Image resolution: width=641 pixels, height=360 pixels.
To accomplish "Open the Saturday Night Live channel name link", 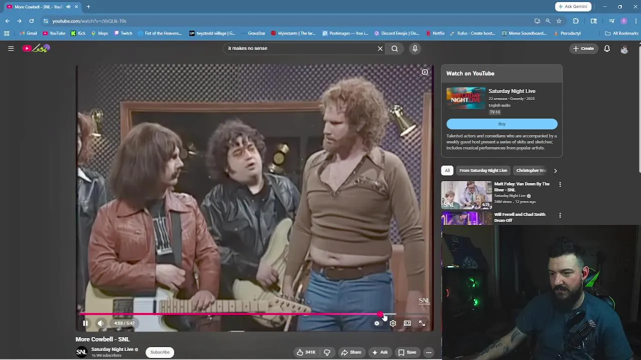I will coord(112,349).
